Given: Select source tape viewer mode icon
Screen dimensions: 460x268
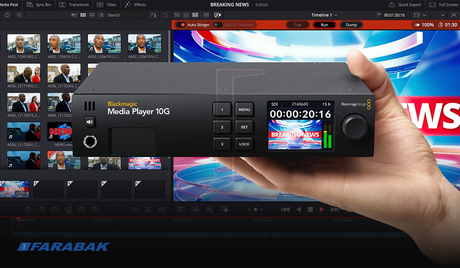Looking at the screenshot, I should coord(186,15).
